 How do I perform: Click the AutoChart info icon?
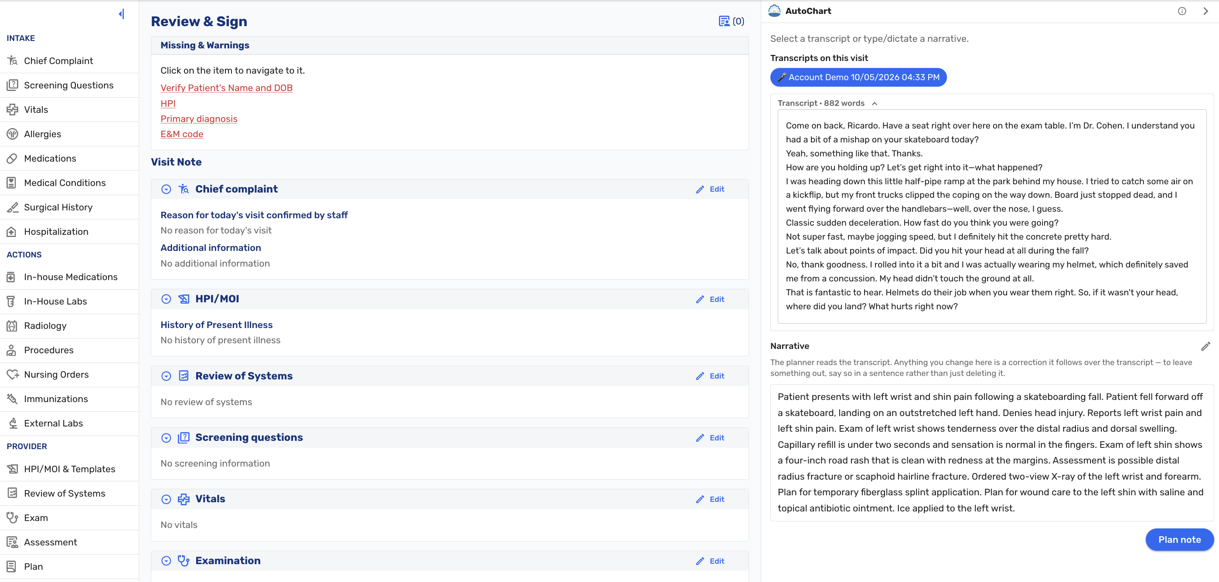coord(1182,11)
